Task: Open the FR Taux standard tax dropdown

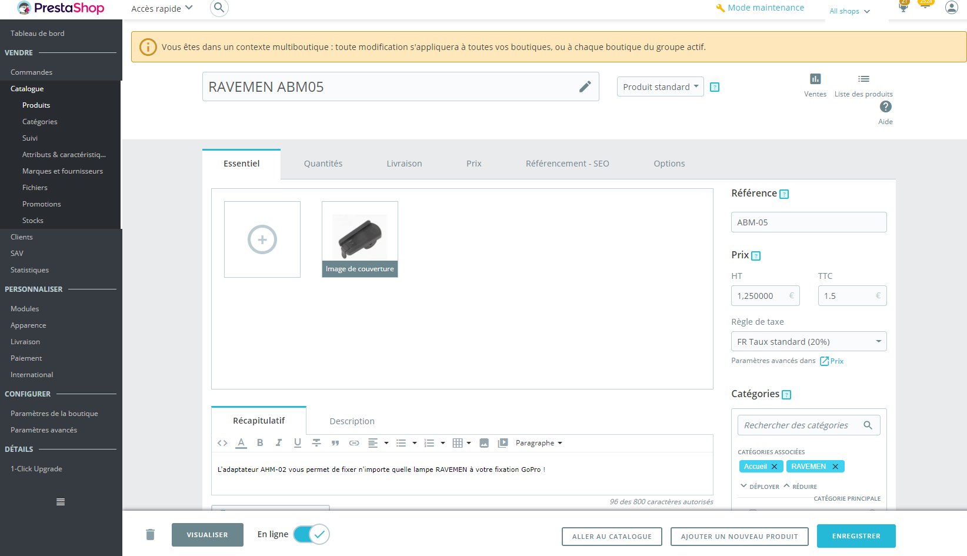Action: pyautogui.click(x=808, y=341)
